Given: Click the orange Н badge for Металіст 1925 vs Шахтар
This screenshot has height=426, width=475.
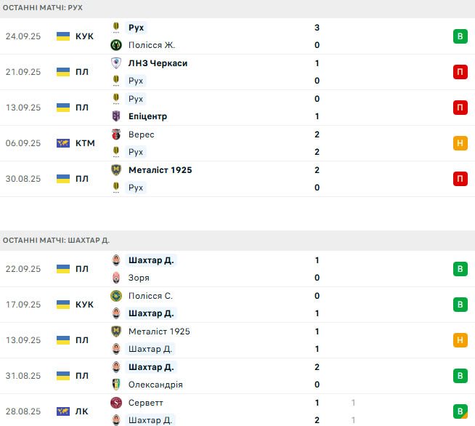Looking at the screenshot, I should [x=460, y=340].
